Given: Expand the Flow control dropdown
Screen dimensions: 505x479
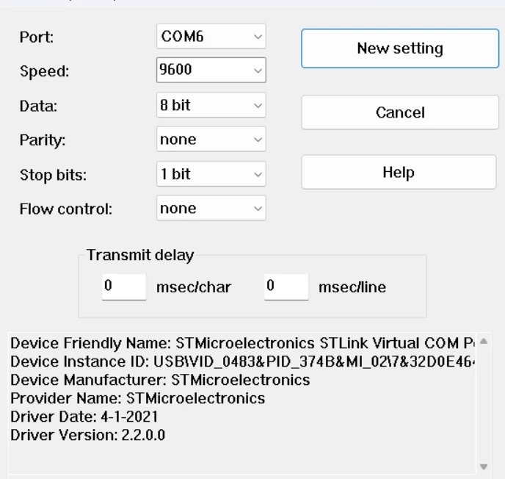Looking at the screenshot, I should (x=211, y=208).
